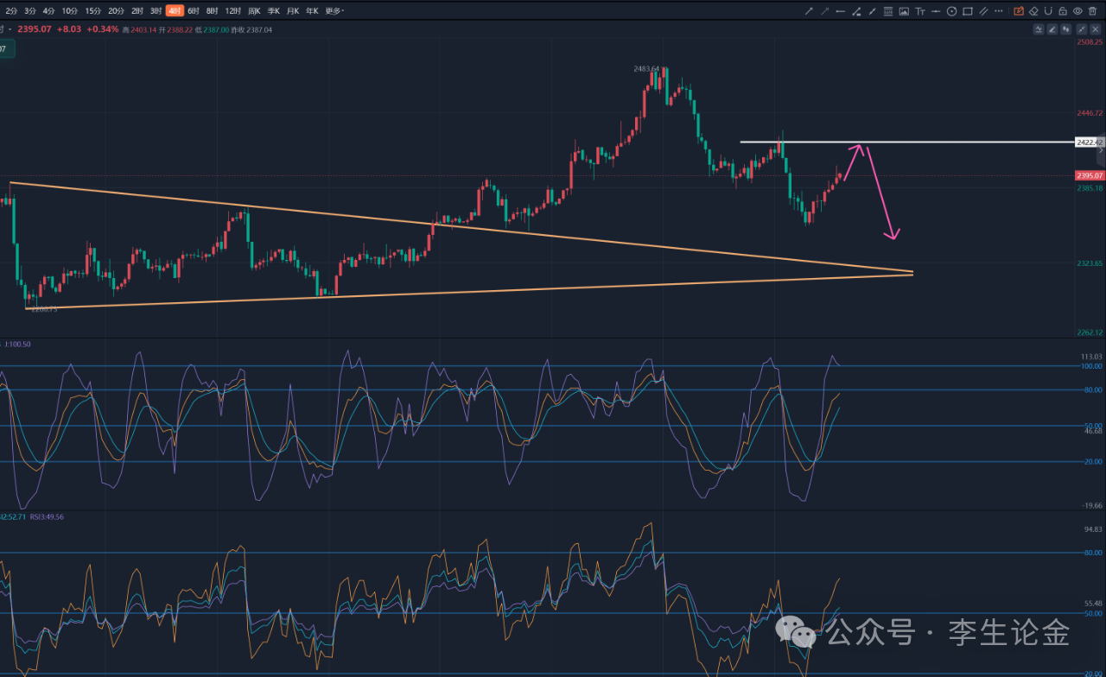Select the text annotation tool
The height and width of the screenshot is (677, 1106).
point(920,11)
